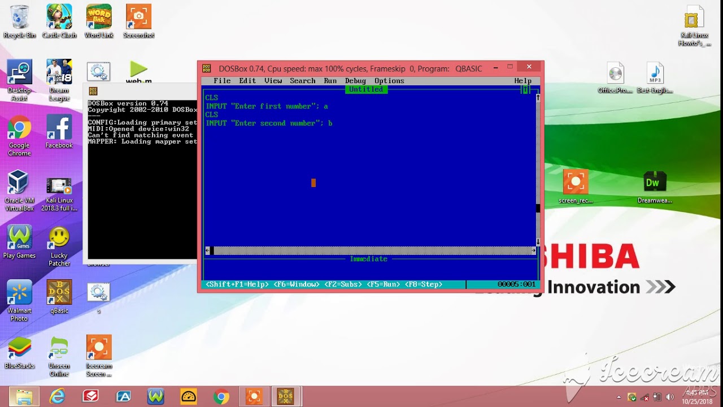Click the <F6=Window> status bar shortcut

pos(297,284)
